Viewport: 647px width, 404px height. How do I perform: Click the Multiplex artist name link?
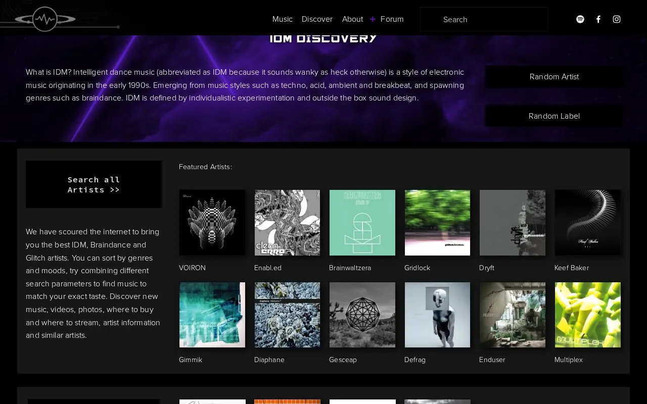(569, 360)
